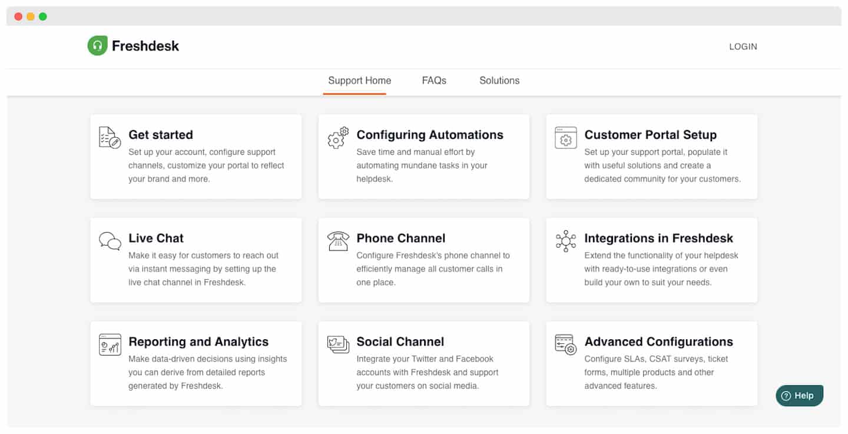Image resolution: width=848 pixels, height=434 pixels.
Task: Switch to the Solutions tab
Action: point(499,81)
